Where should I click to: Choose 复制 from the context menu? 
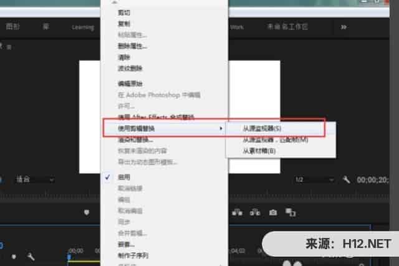point(124,24)
